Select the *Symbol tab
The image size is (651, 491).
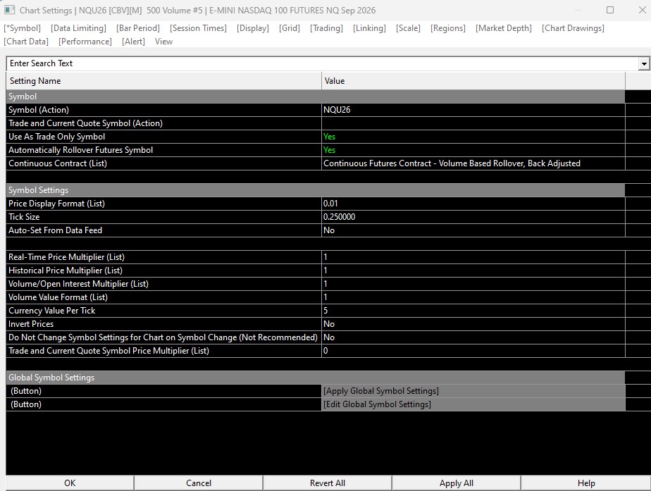23,28
